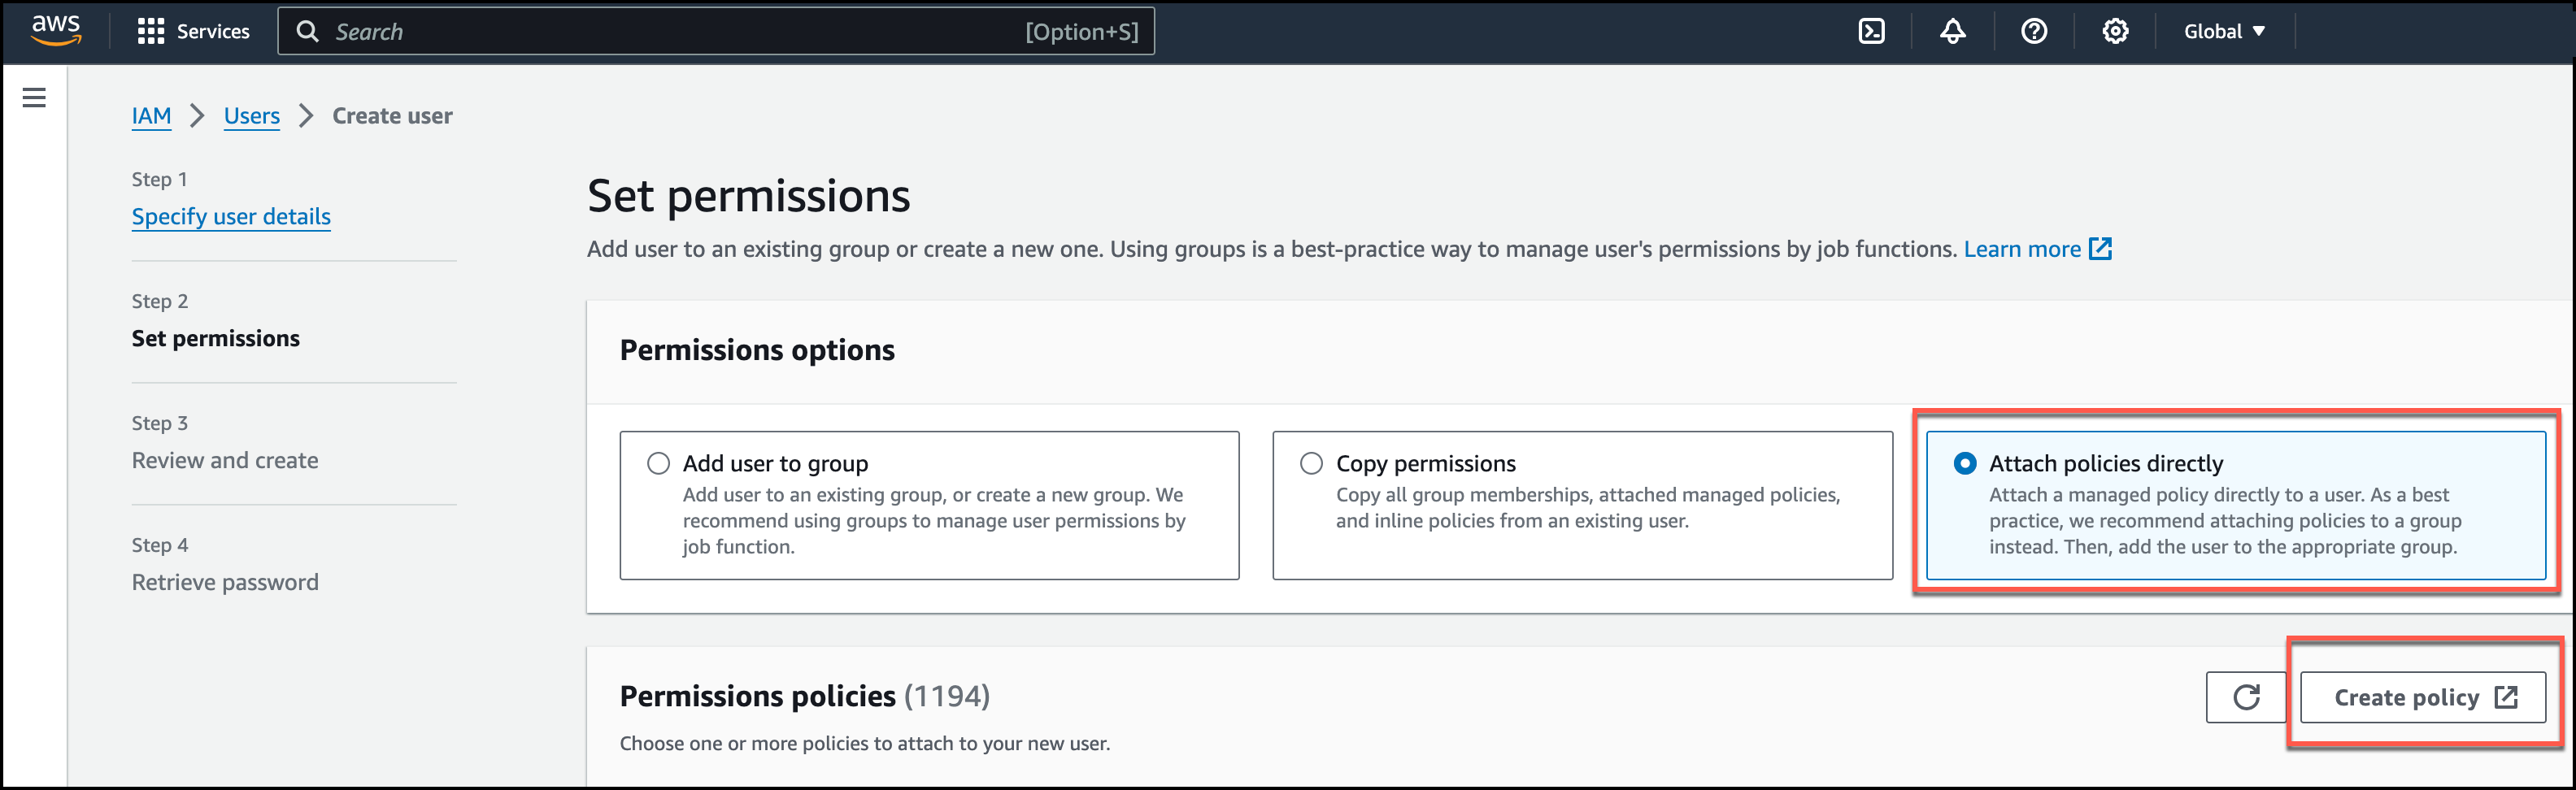Toggle the hamburger side navigation menu
Screen dimensions: 2576x790
click(34, 97)
